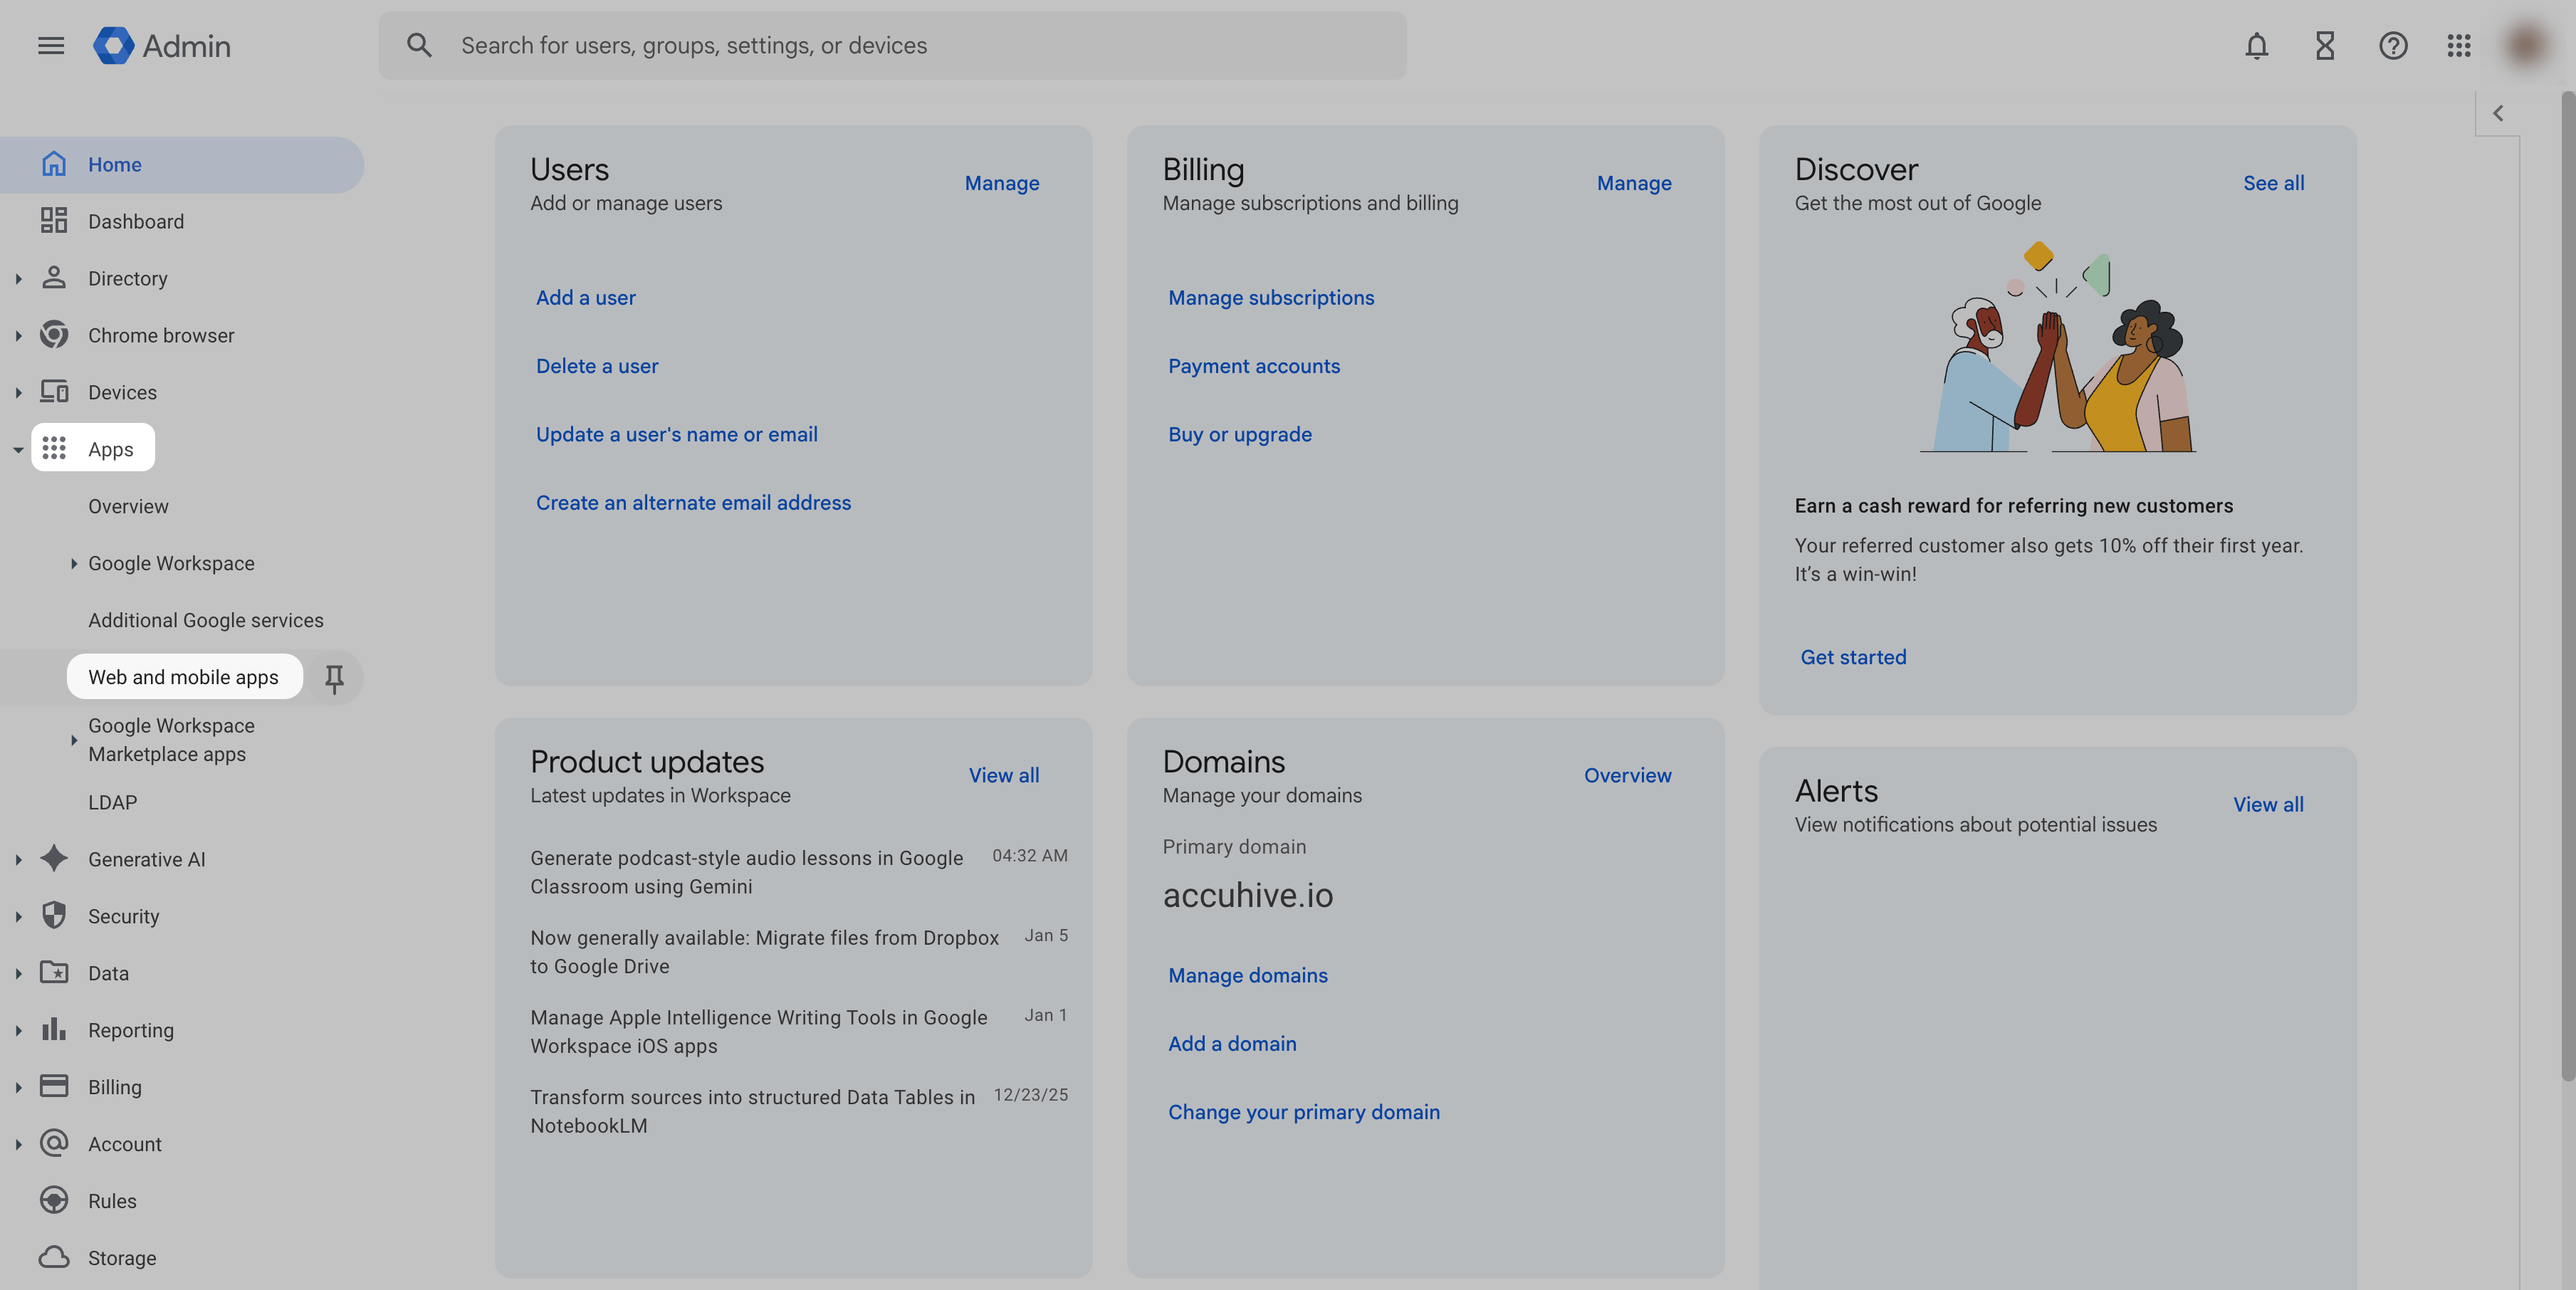2576x1290 pixels.
Task: Open the help question mark icon
Action: [x=2393, y=46]
